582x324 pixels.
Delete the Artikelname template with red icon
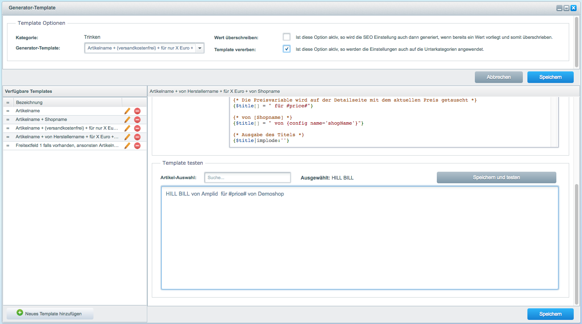137,111
